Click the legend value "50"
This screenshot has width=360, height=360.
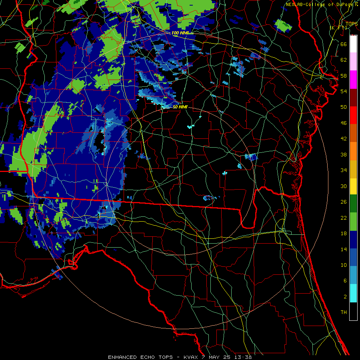point(344,107)
